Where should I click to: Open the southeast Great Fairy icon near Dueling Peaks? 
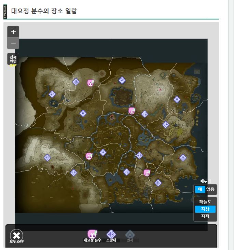click(x=147, y=173)
